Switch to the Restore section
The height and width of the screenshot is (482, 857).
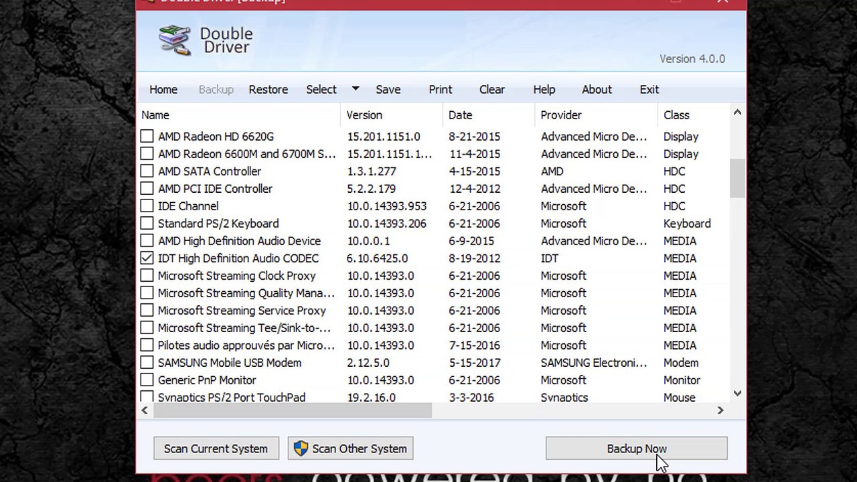click(x=268, y=90)
